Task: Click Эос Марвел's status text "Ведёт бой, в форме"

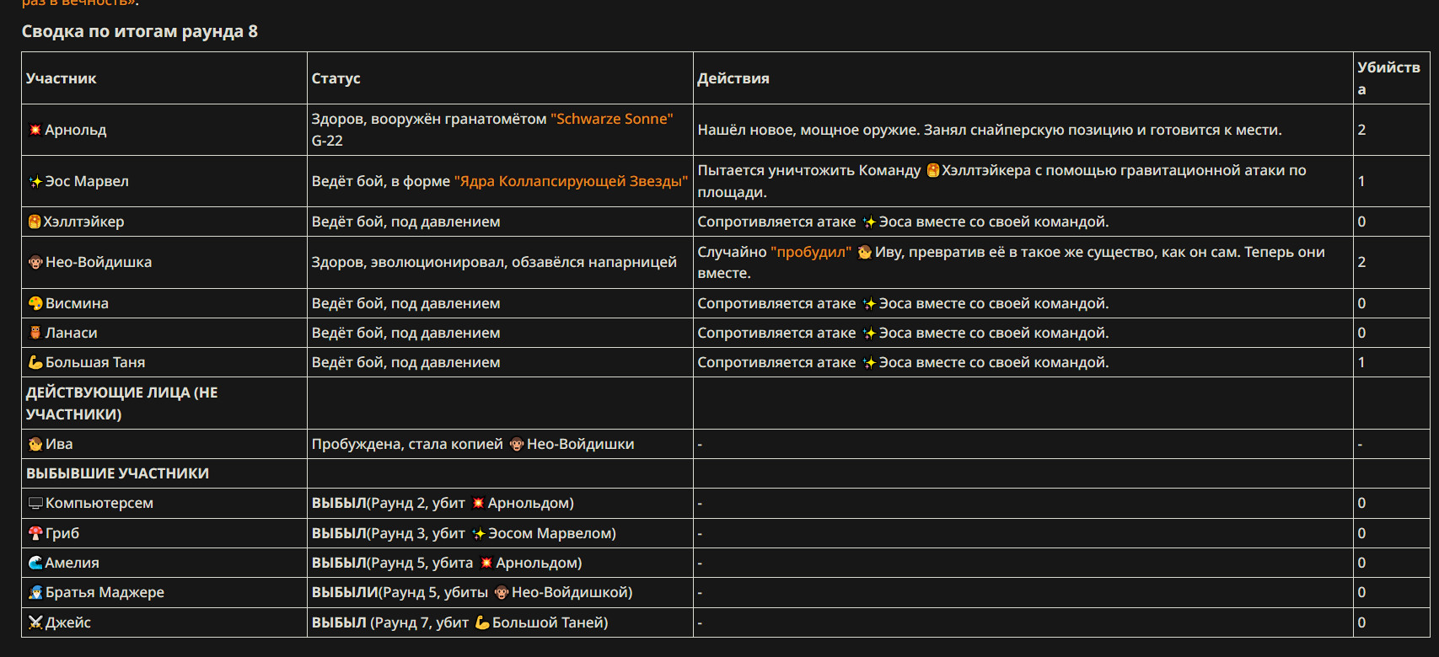Action: (381, 181)
